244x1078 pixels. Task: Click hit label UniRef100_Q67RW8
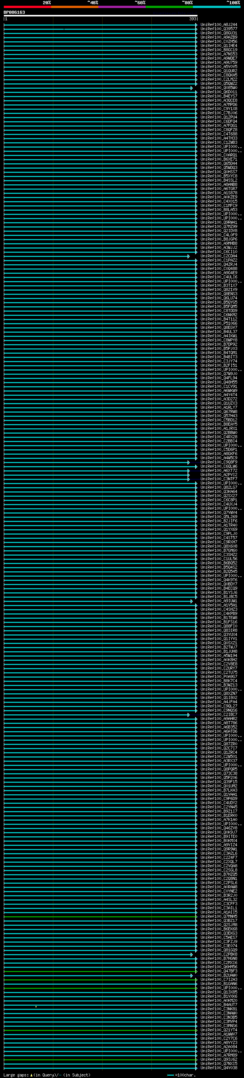click(x=219, y=412)
